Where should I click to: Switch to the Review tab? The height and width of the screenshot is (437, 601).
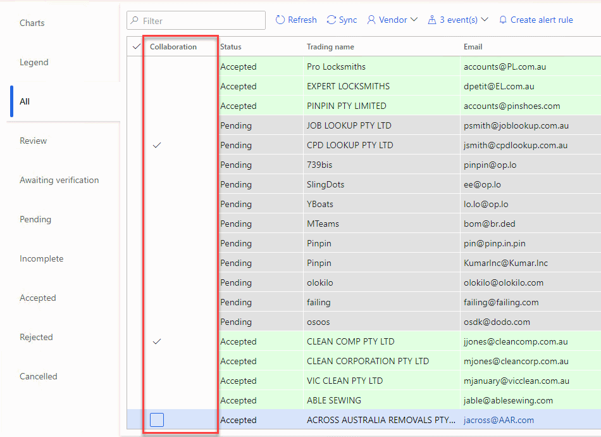pyautogui.click(x=34, y=141)
